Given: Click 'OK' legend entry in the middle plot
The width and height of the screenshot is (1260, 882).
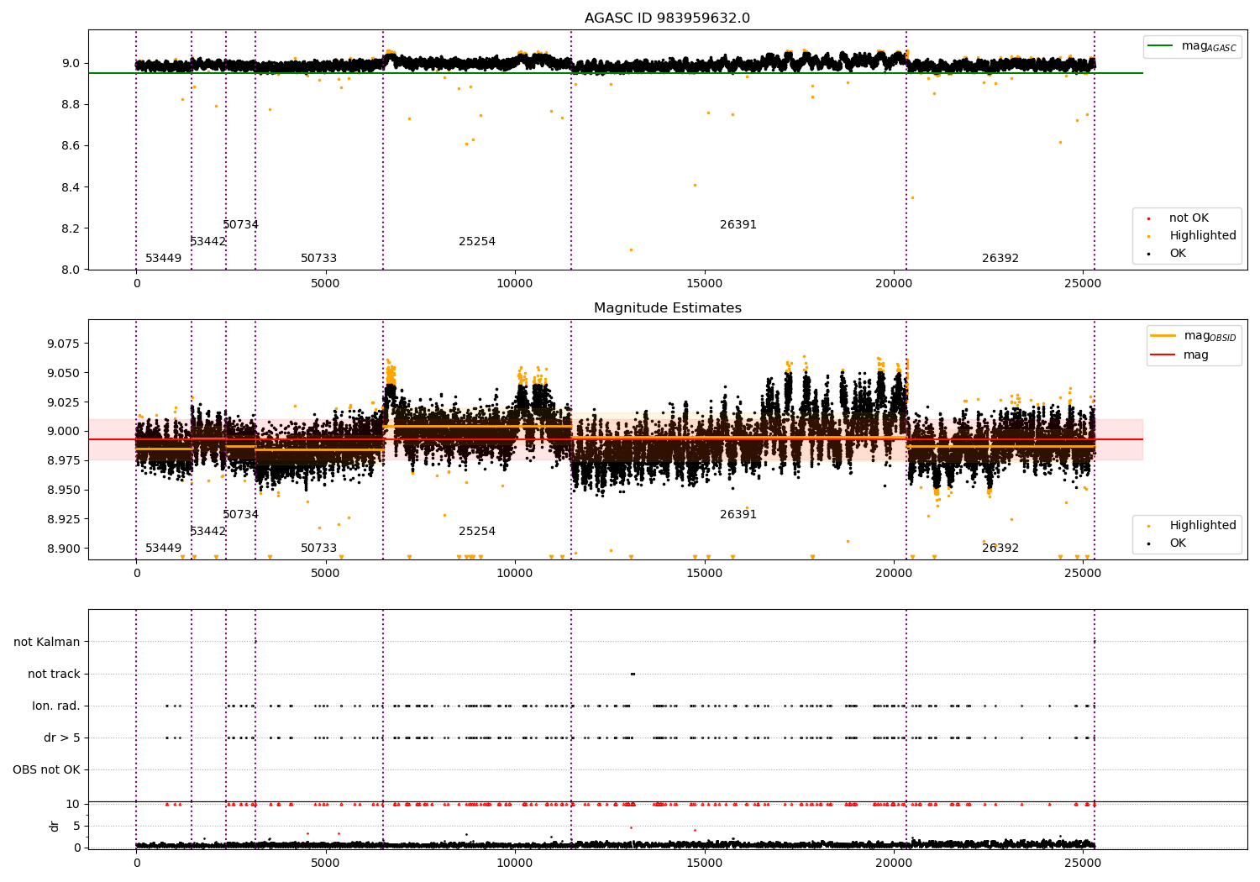Looking at the screenshot, I should (1178, 543).
